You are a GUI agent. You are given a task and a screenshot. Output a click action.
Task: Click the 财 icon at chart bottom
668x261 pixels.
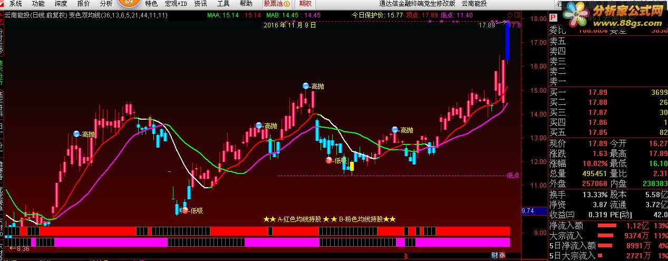pyautogui.click(x=495, y=255)
